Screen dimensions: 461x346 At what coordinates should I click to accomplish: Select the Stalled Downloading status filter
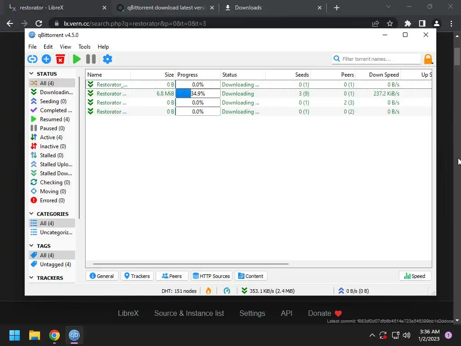point(52,173)
